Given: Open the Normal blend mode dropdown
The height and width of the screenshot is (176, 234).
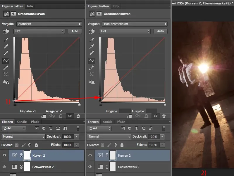Looking at the screenshot, I should click(x=23, y=136).
